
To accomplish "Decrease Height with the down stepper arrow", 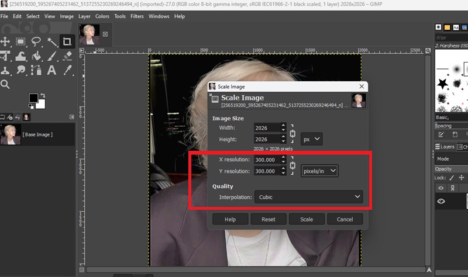I will 283,141.
